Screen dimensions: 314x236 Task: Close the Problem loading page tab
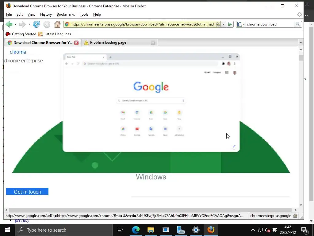pos(153,42)
